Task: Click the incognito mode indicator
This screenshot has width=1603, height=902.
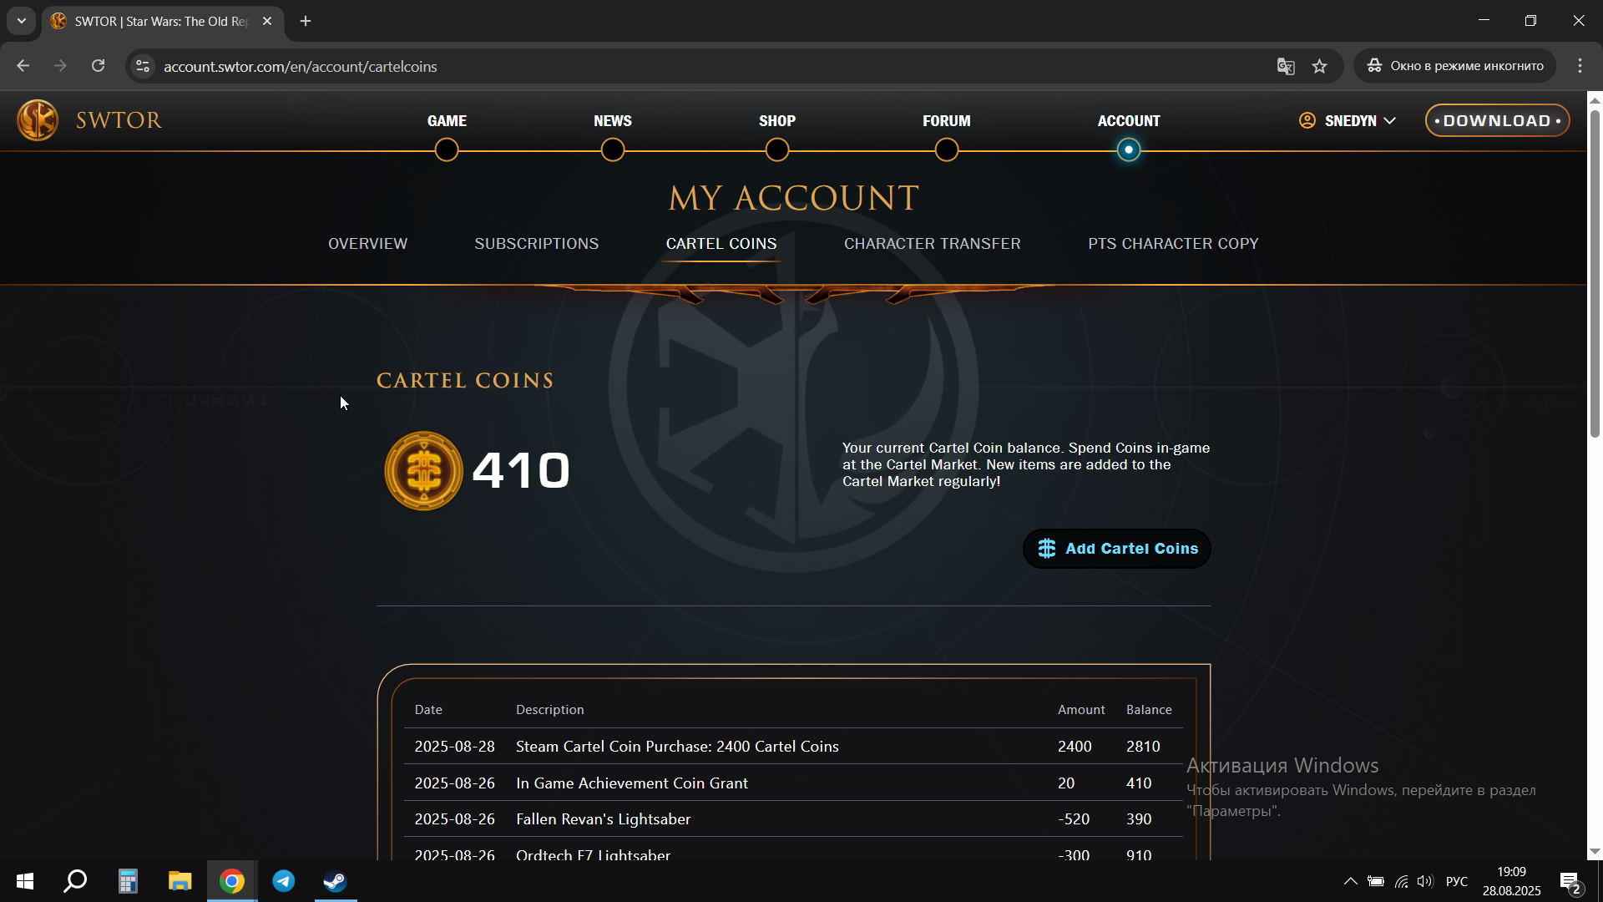Action: point(1454,66)
